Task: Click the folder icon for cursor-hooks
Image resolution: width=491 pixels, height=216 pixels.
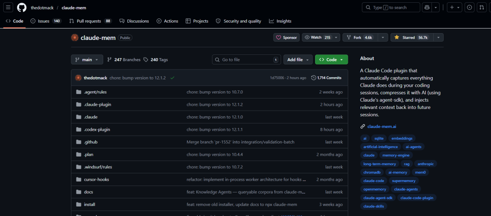Action: (x=79, y=180)
